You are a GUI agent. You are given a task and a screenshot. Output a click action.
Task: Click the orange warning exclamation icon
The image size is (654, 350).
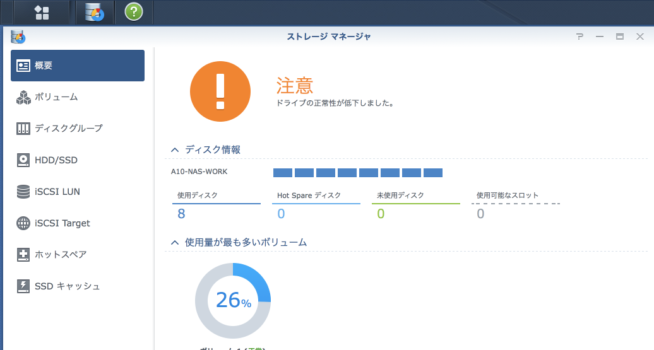point(220,91)
